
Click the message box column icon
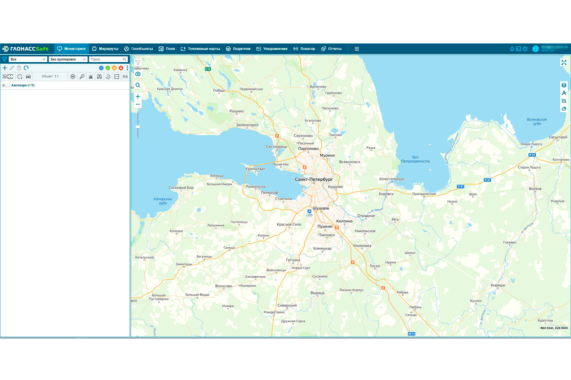[x=117, y=76]
